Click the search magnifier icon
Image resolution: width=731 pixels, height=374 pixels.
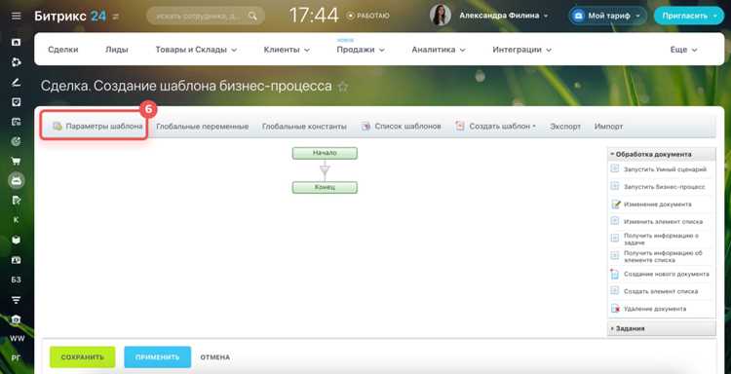click(x=252, y=16)
